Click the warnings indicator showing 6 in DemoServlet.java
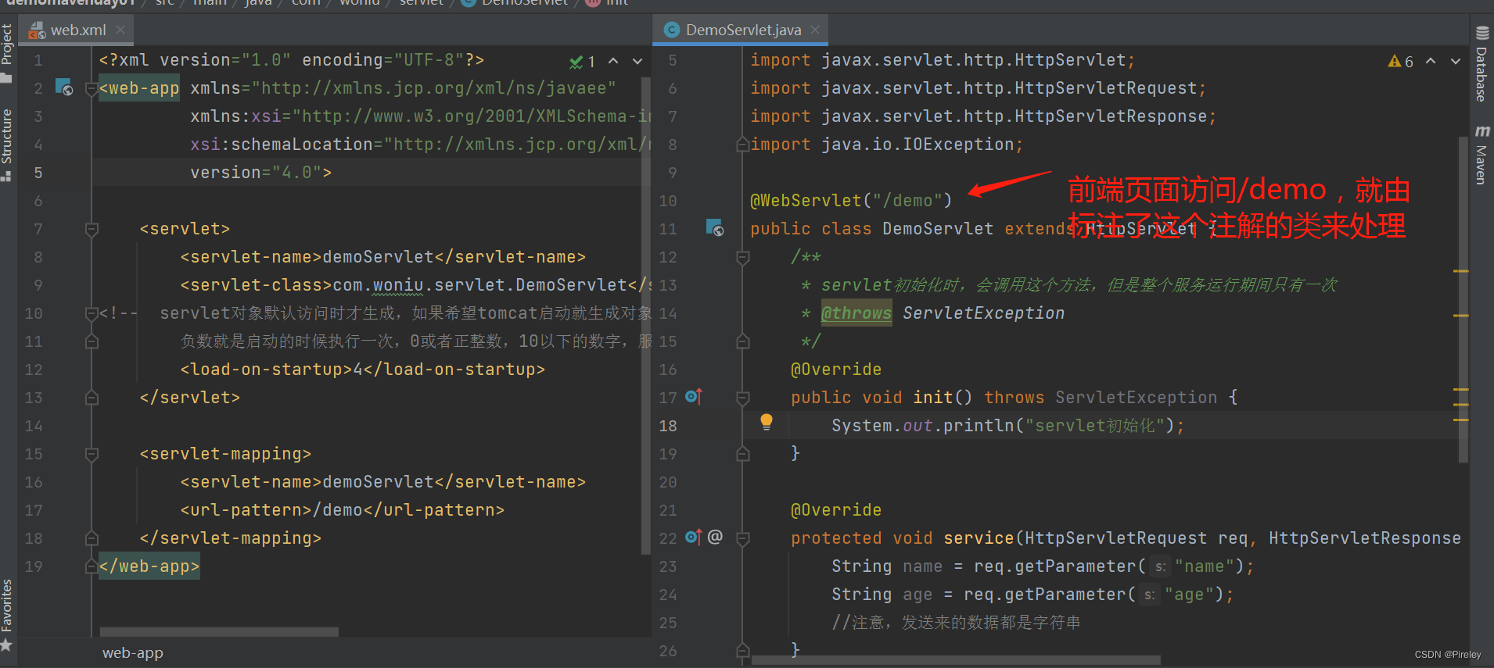Viewport: 1494px width, 668px height. point(1400,62)
